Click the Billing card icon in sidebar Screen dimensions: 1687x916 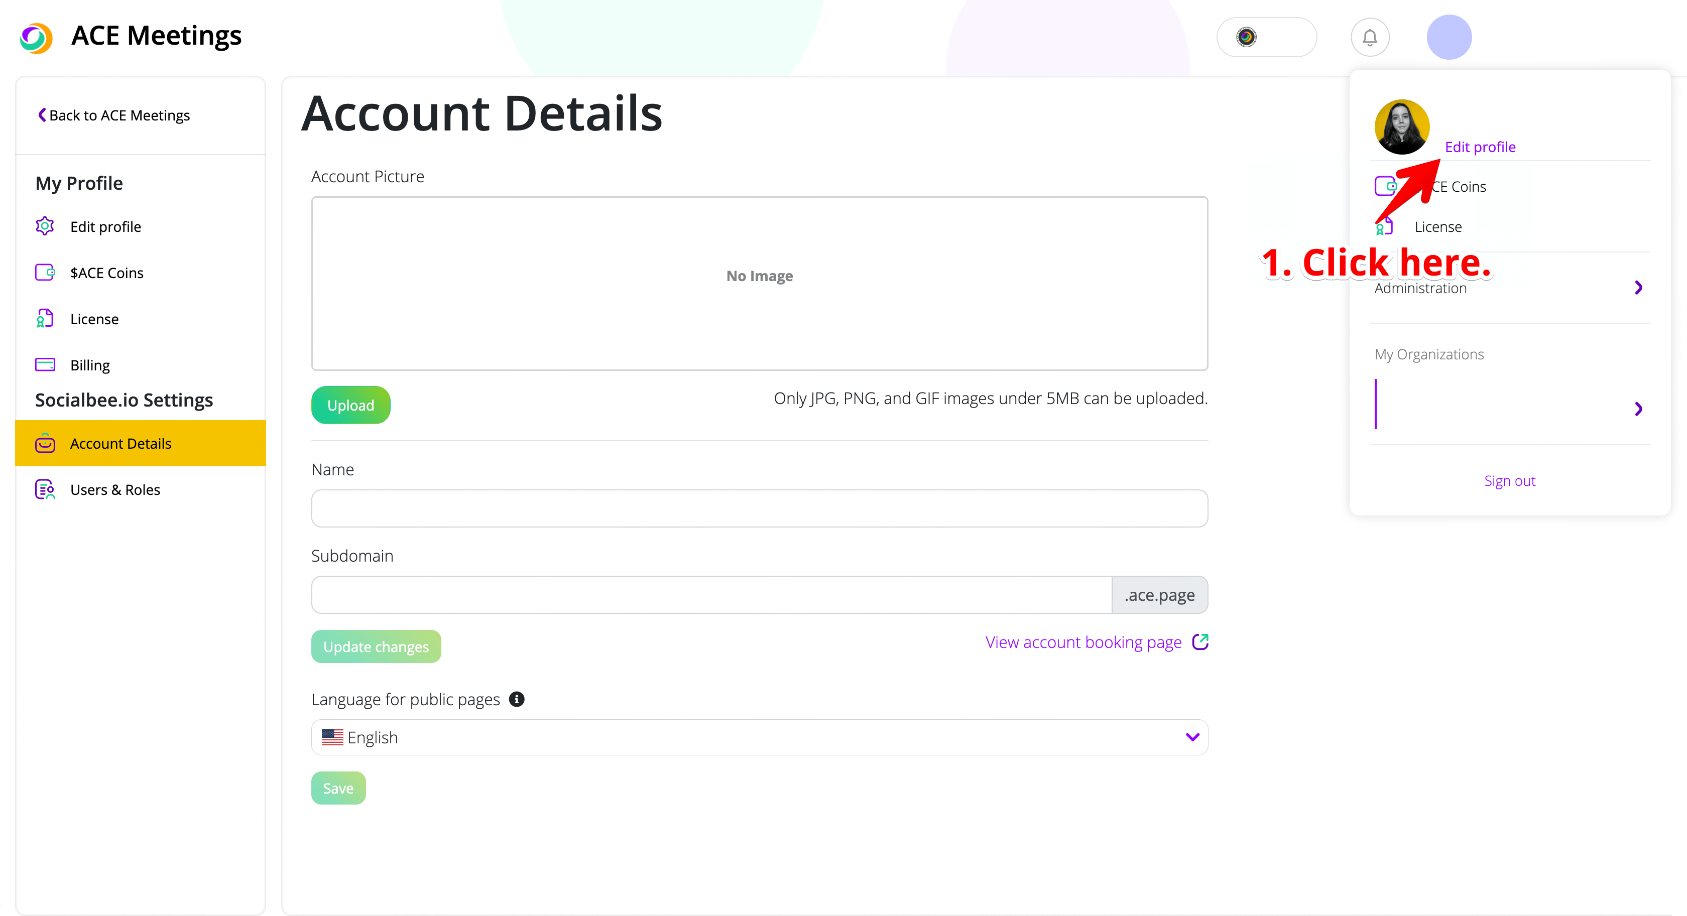click(45, 365)
